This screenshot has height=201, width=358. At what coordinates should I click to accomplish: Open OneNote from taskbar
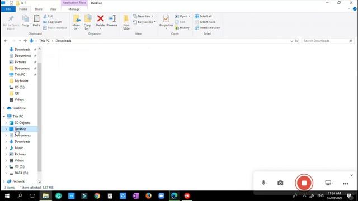pyautogui.click(x=135, y=196)
